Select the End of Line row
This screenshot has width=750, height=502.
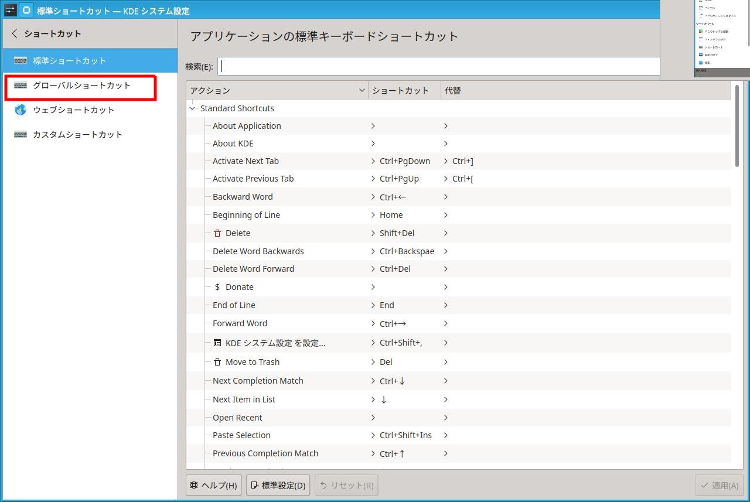click(459, 305)
